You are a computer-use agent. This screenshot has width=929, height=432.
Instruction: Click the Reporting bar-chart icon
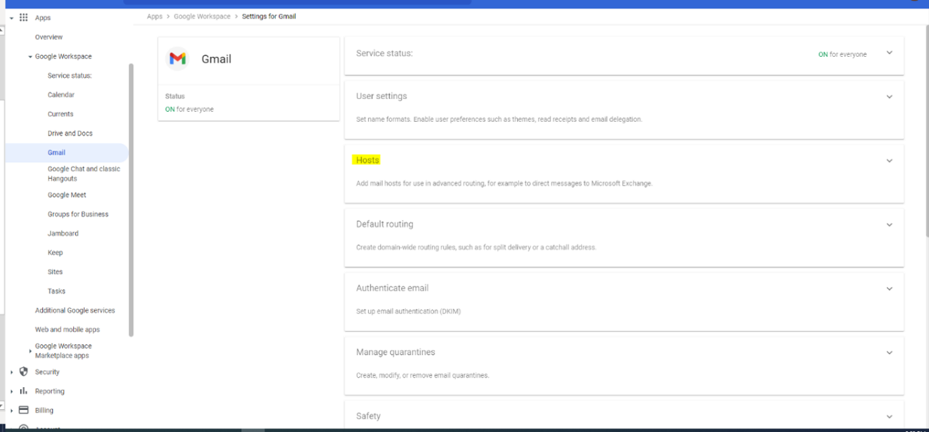coord(24,391)
